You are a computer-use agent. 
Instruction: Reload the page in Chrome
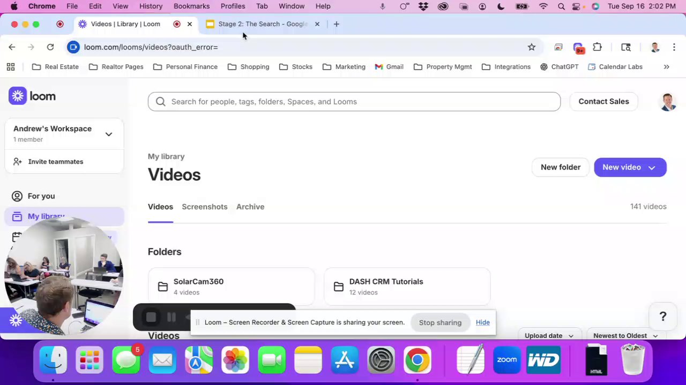[50, 47]
